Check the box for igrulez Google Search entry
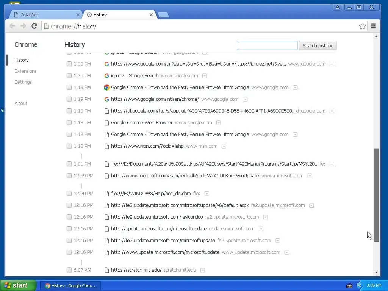Viewport: 388px width, 291px height. tap(69, 75)
